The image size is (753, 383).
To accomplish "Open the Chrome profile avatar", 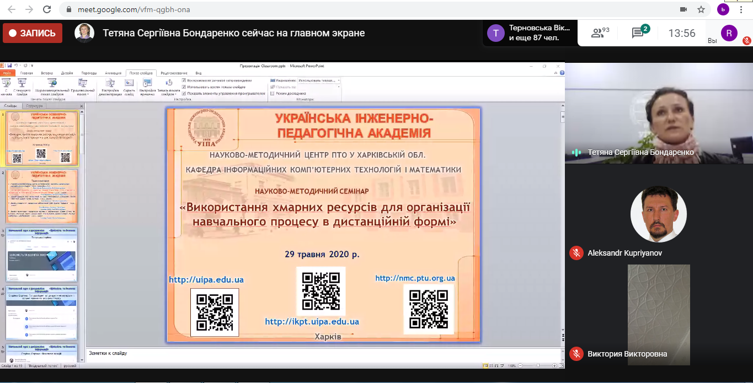I will coord(723,9).
